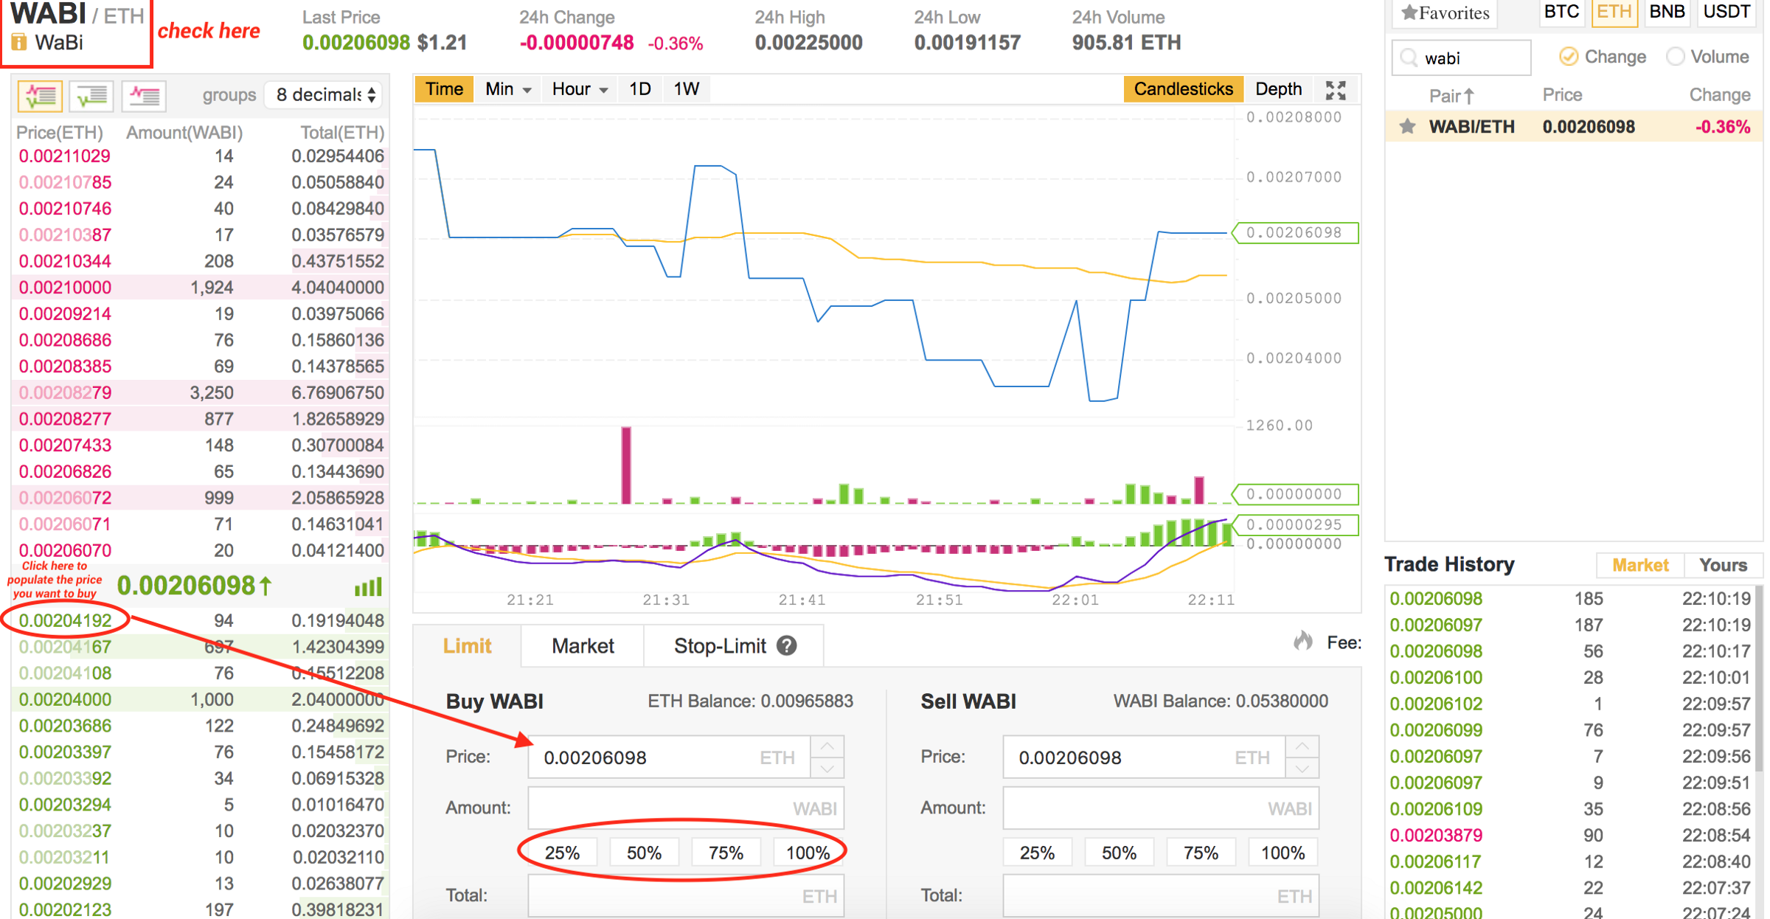Show only sell orders view icon
Viewport: 1770px width, 919px height.
coord(144,95)
